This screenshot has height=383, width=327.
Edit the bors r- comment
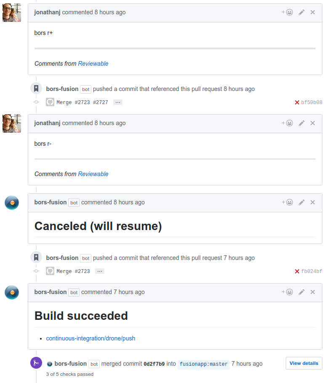pyautogui.click(x=301, y=123)
